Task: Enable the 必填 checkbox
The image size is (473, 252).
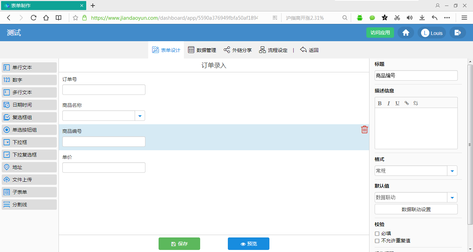Action: [377, 234]
